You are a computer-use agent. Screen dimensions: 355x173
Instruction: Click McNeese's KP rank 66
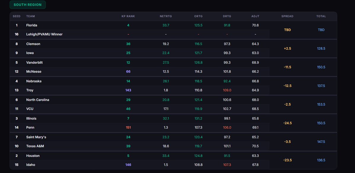[x=128, y=72]
